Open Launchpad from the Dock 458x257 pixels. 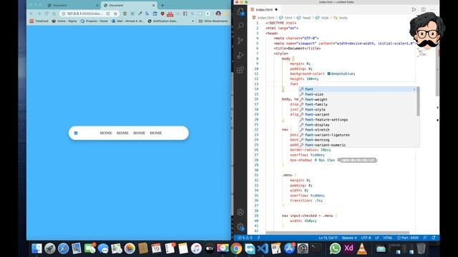click(x=50, y=248)
